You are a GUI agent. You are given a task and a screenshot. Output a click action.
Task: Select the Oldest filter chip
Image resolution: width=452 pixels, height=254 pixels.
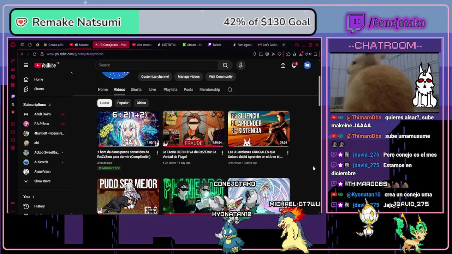141,103
